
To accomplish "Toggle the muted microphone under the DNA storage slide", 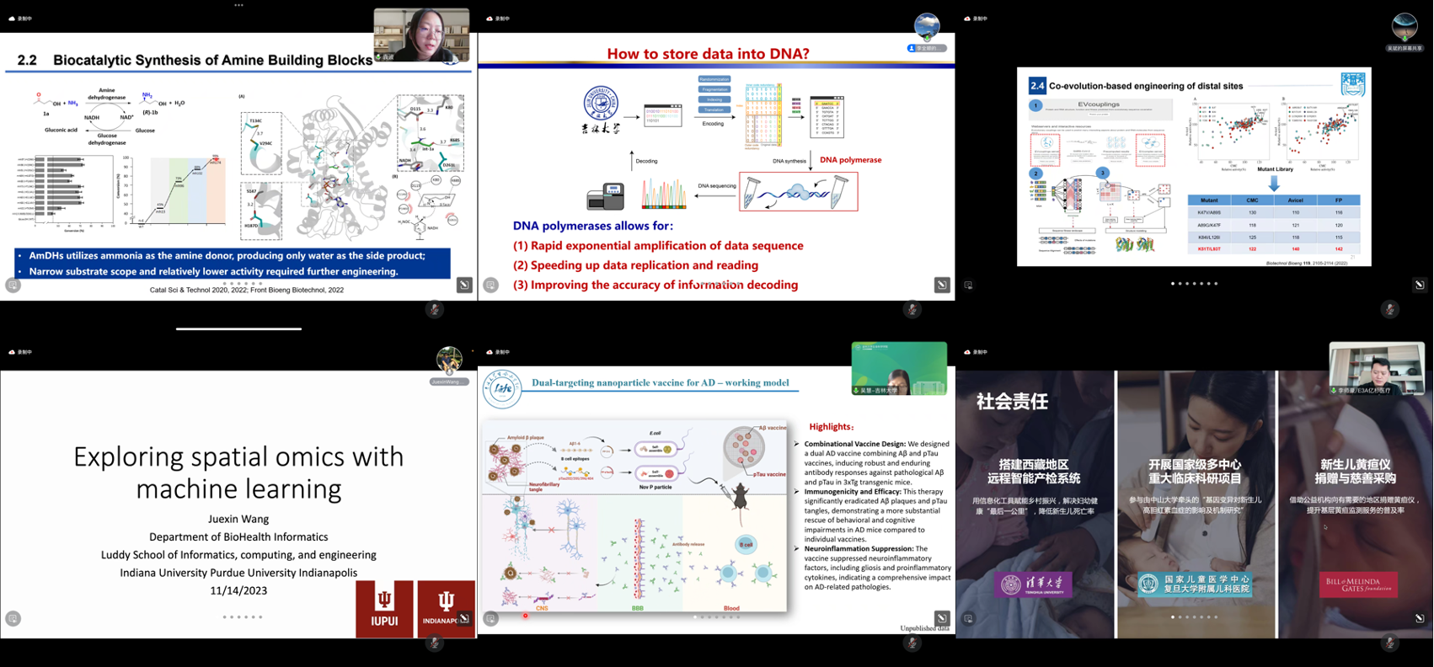I will 912,310.
